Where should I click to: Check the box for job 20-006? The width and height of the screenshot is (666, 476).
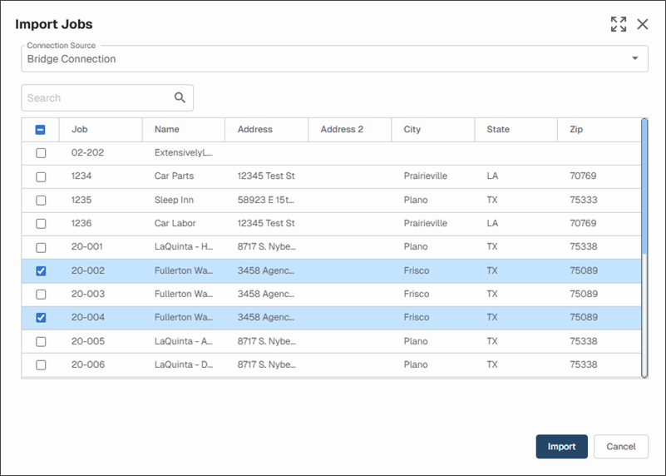point(41,364)
